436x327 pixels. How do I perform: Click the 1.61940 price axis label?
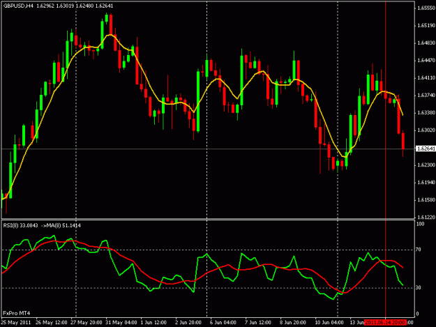(426, 182)
